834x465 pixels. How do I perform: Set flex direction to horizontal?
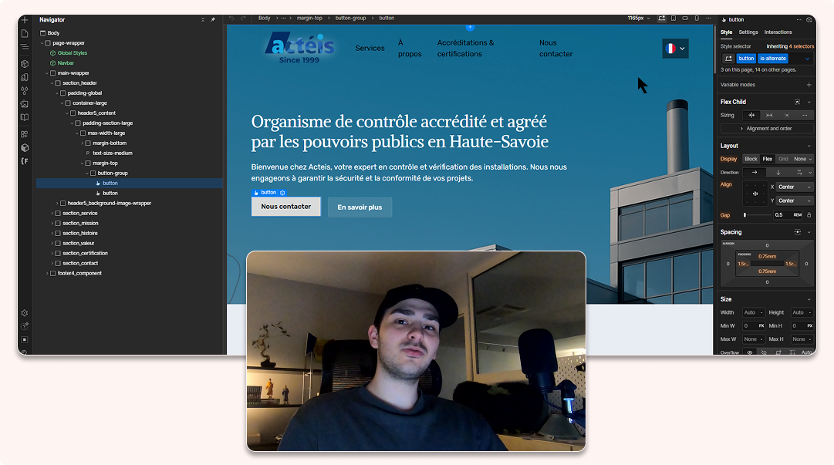[x=755, y=172]
